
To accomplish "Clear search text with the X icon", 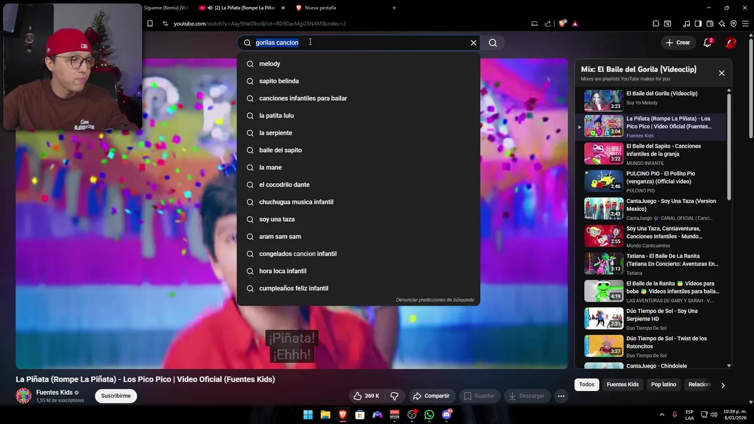I will [473, 42].
